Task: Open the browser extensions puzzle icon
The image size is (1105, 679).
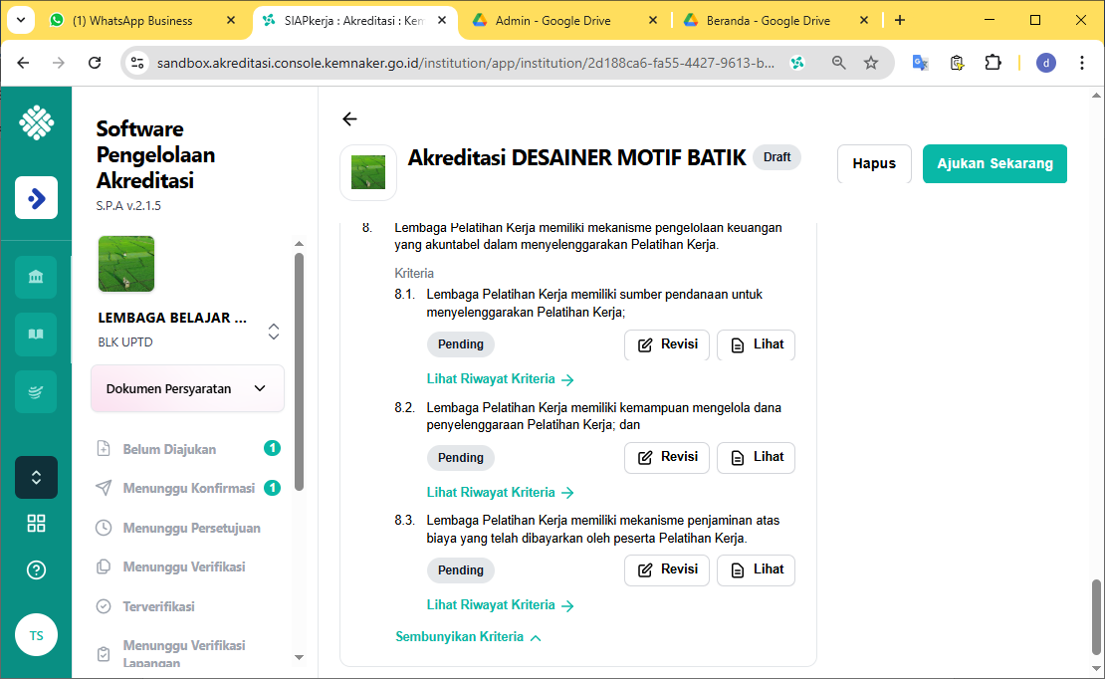Action: 993,63
